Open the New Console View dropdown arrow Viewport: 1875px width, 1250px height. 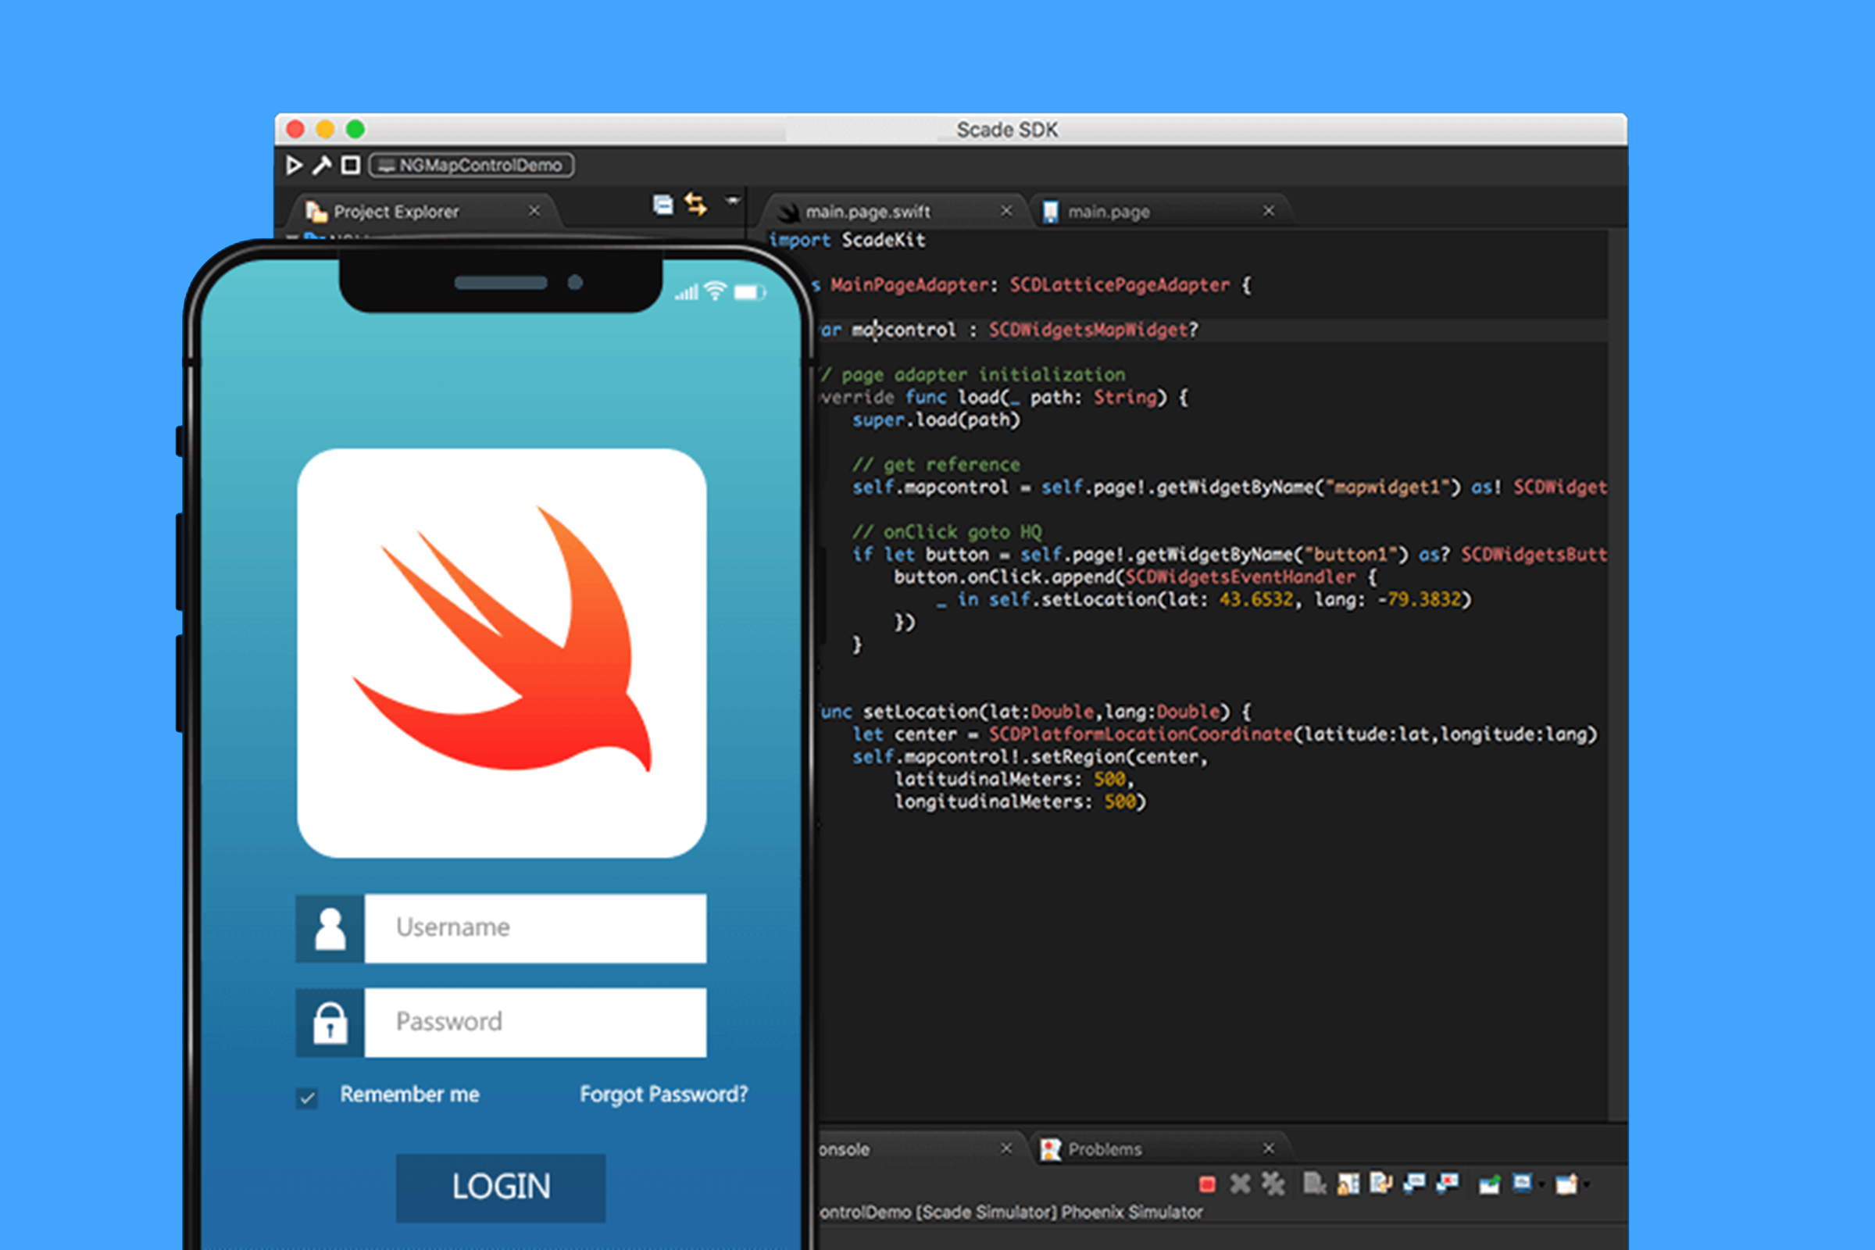point(1587,1184)
